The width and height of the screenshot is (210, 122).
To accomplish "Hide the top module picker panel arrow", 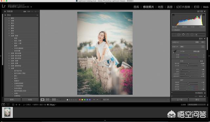I will click(105, 3).
